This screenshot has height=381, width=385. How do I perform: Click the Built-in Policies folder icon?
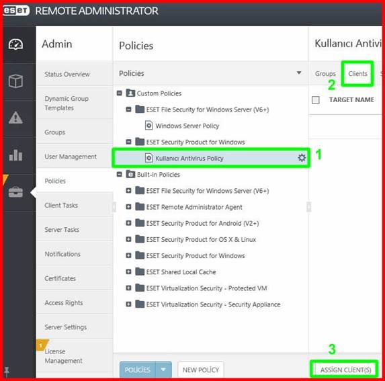[x=130, y=174]
